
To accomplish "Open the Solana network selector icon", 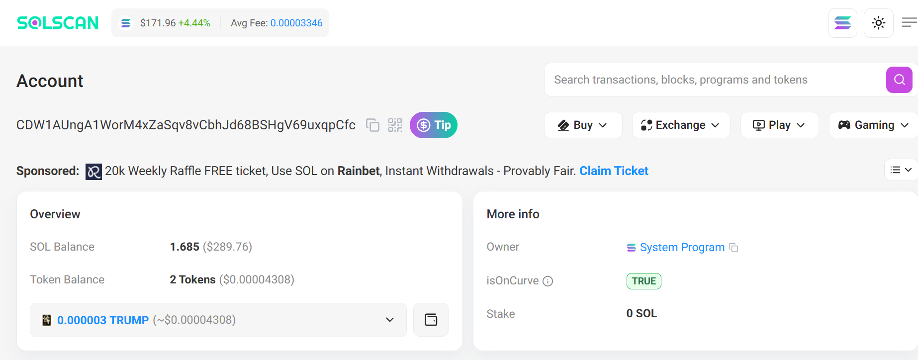I will point(842,23).
